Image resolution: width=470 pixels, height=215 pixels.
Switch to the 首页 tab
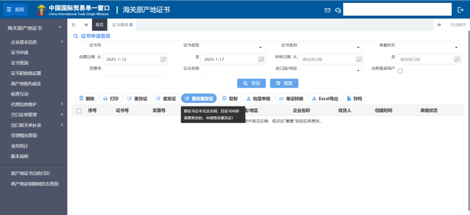(100, 25)
